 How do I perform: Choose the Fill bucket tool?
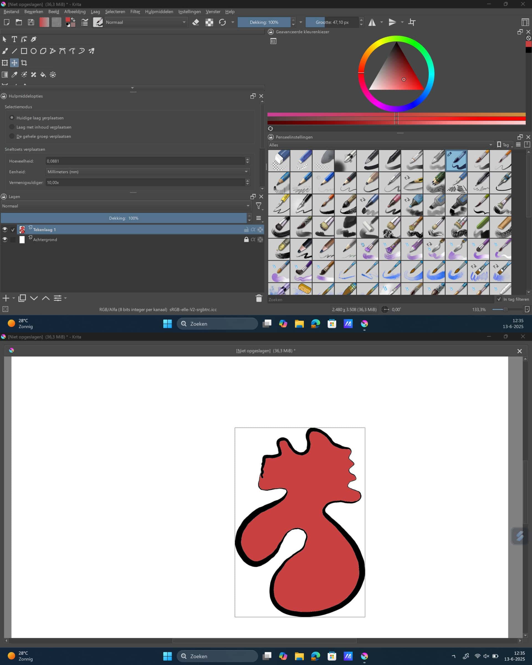click(43, 75)
